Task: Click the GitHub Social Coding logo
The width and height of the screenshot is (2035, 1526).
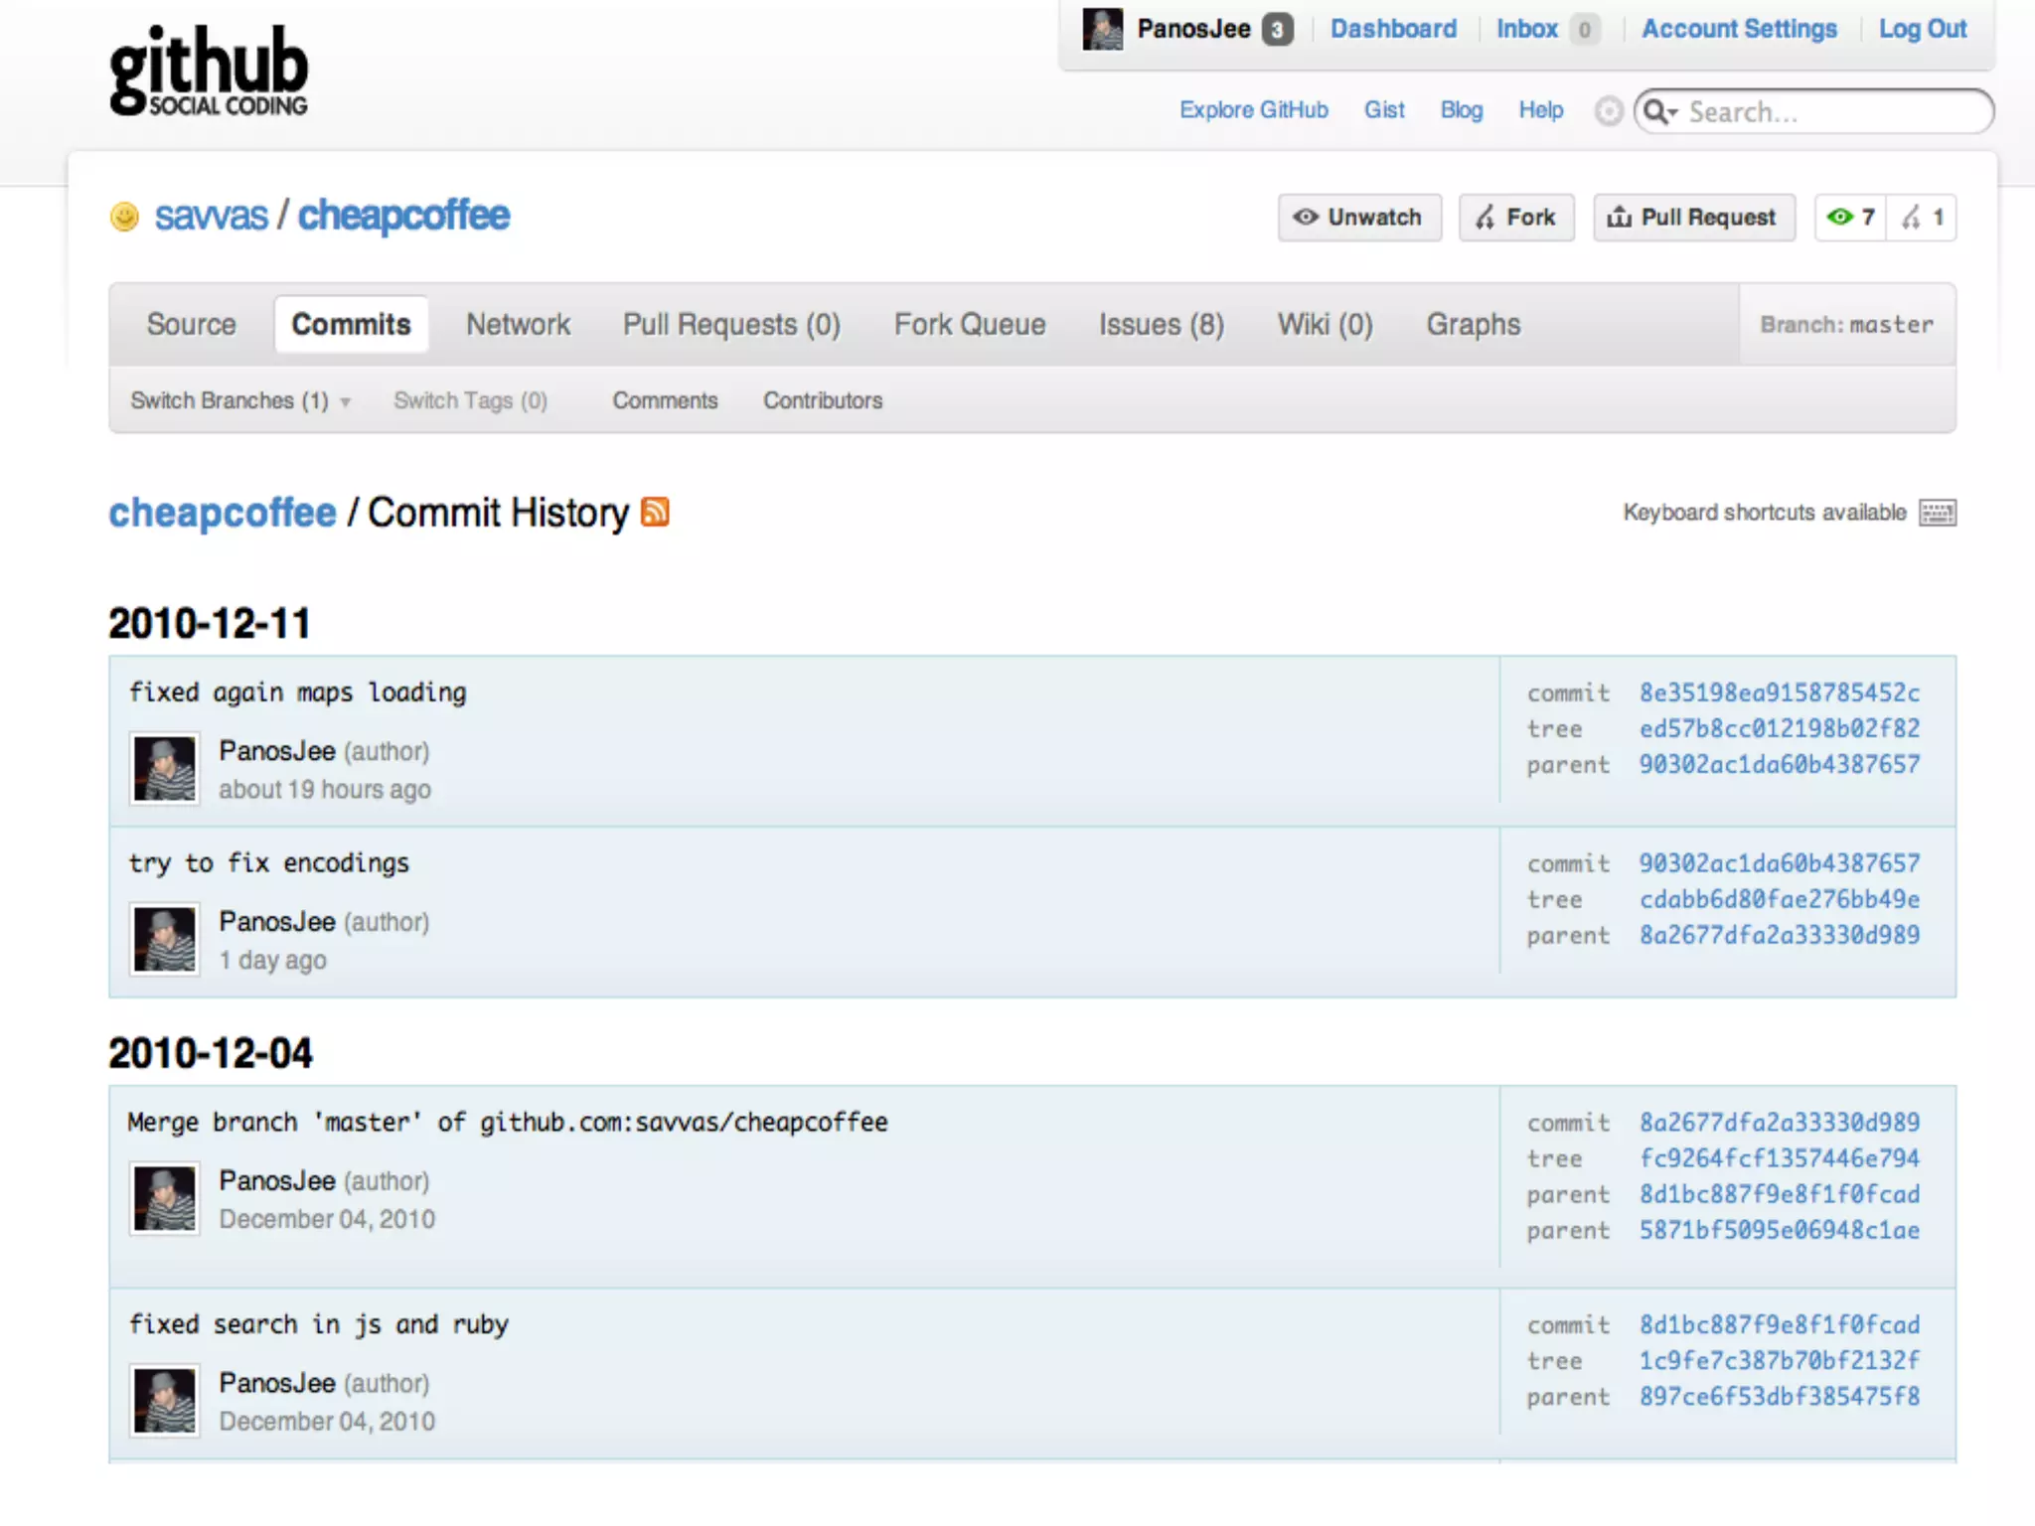Action: pyautogui.click(x=209, y=70)
